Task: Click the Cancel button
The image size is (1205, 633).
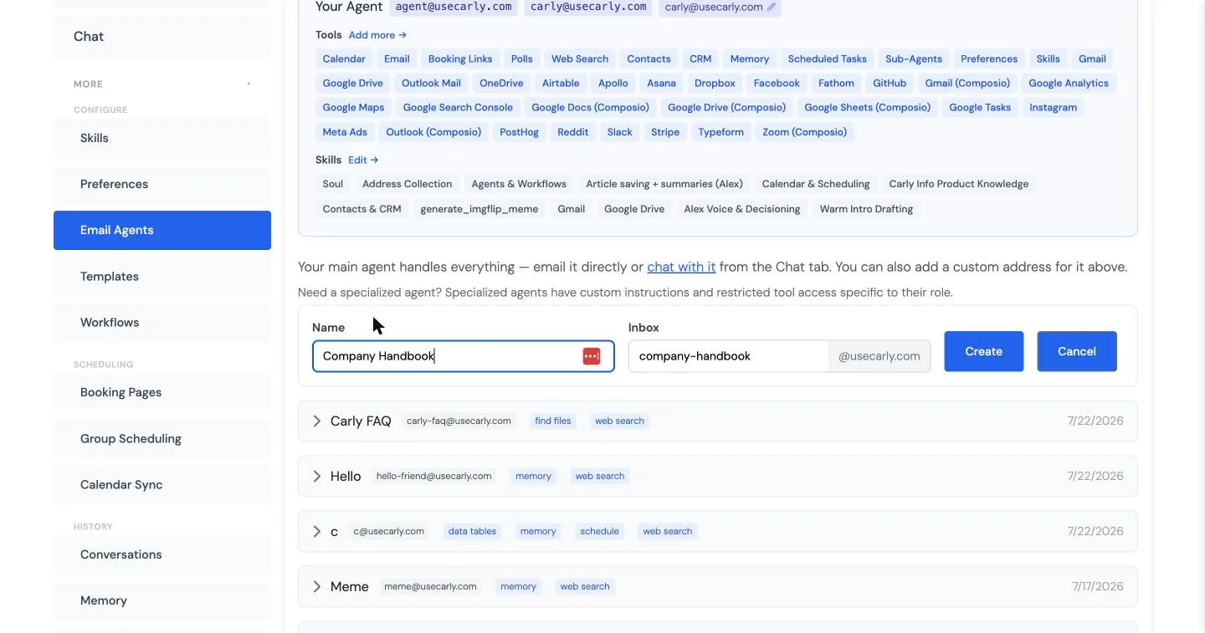Action: 1077,351
